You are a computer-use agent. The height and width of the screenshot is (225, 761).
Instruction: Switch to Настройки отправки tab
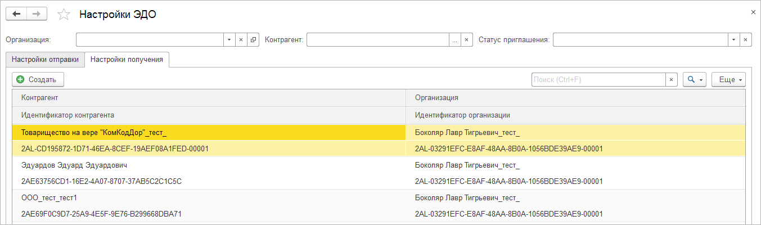pyautogui.click(x=45, y=59)
